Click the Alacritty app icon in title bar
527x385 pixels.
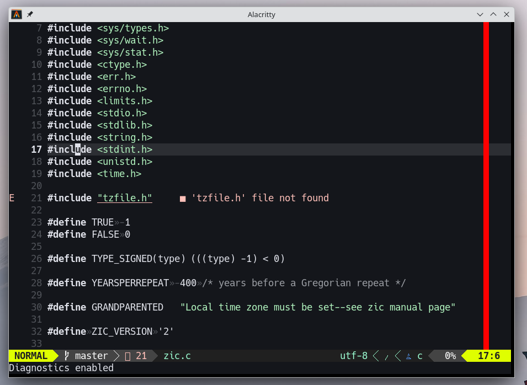point(17,14)
